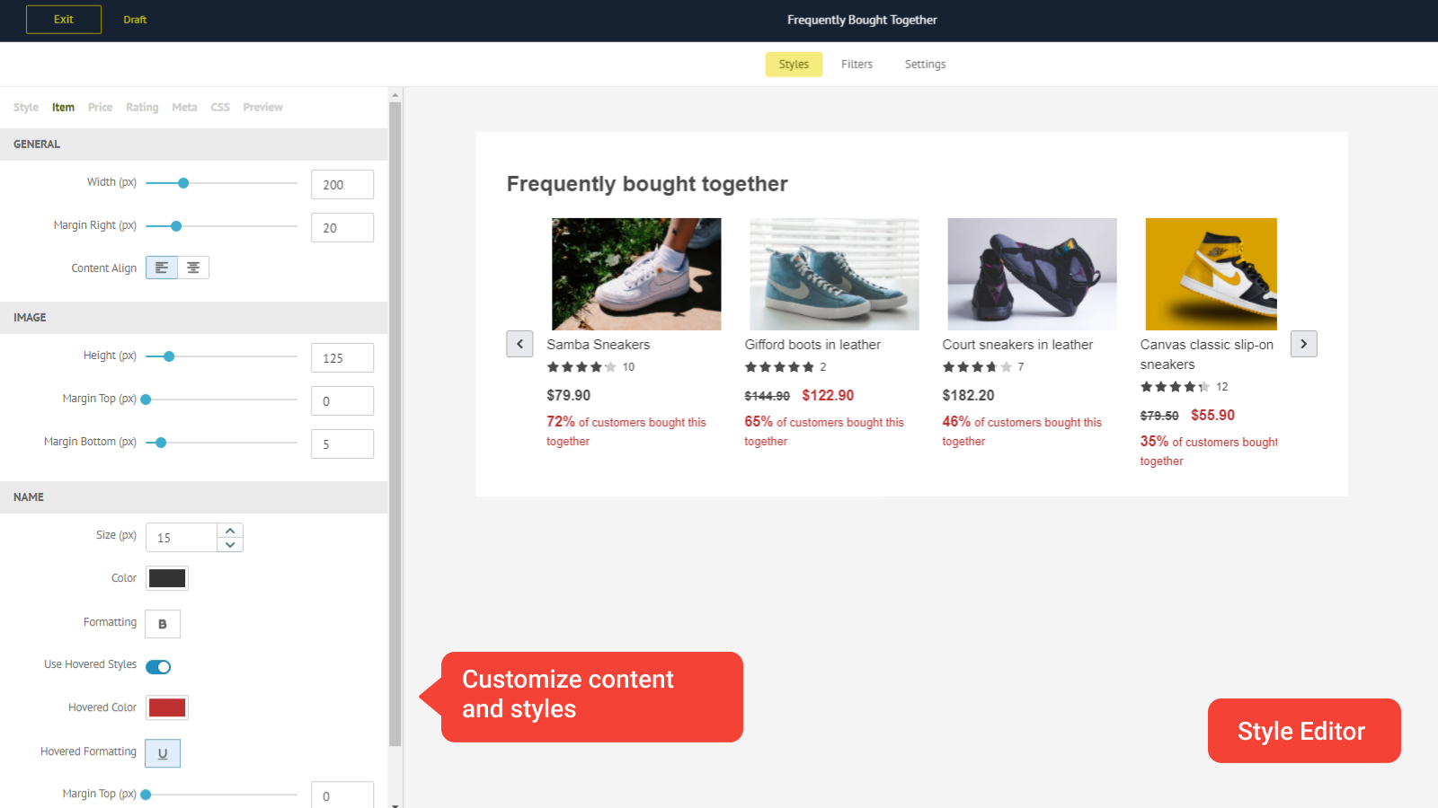Click name Margin Top value field
The image size is (1438, 808).
[x=342, y=795]
